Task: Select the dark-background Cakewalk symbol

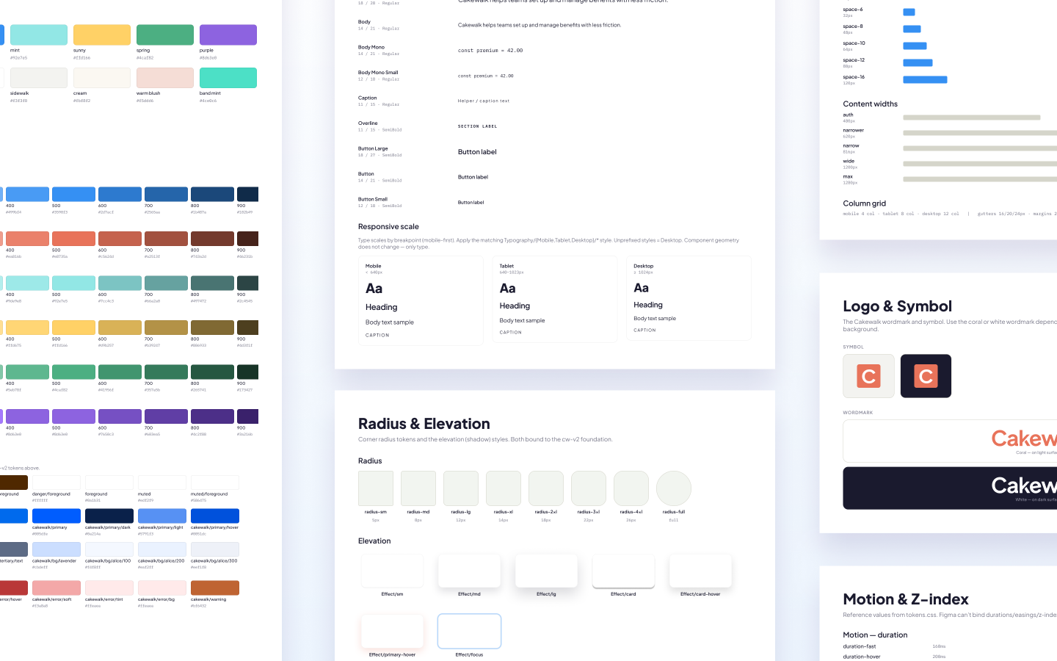Action: 926,376
